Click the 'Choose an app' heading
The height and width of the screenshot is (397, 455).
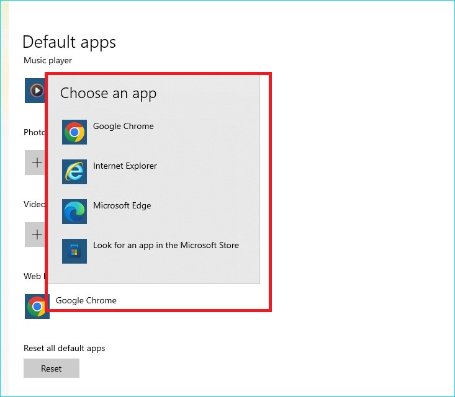(x=108, y=94)
